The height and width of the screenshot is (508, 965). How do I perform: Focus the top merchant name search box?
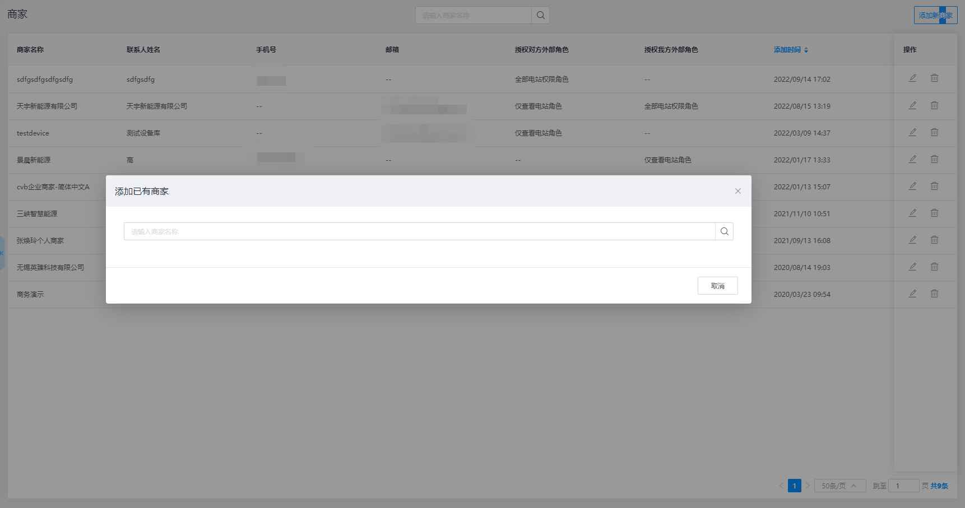click(474, 15)
